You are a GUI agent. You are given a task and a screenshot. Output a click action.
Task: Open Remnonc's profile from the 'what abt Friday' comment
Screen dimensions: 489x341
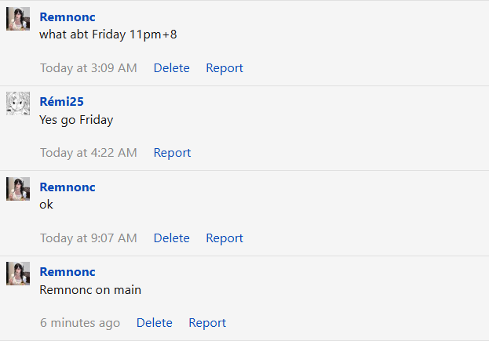68,17
